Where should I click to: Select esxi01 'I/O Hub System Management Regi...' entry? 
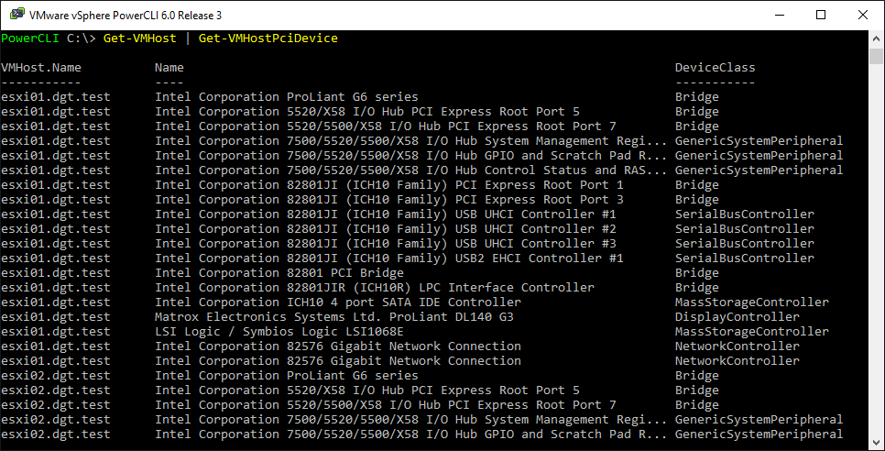click(410, 141)
